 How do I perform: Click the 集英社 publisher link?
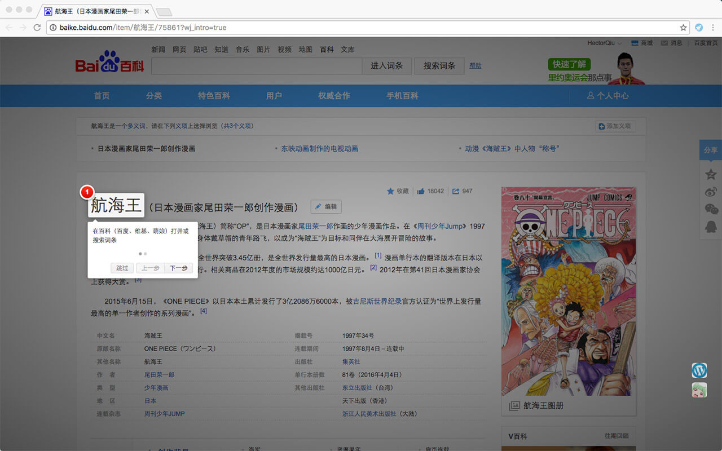[351, 362]
